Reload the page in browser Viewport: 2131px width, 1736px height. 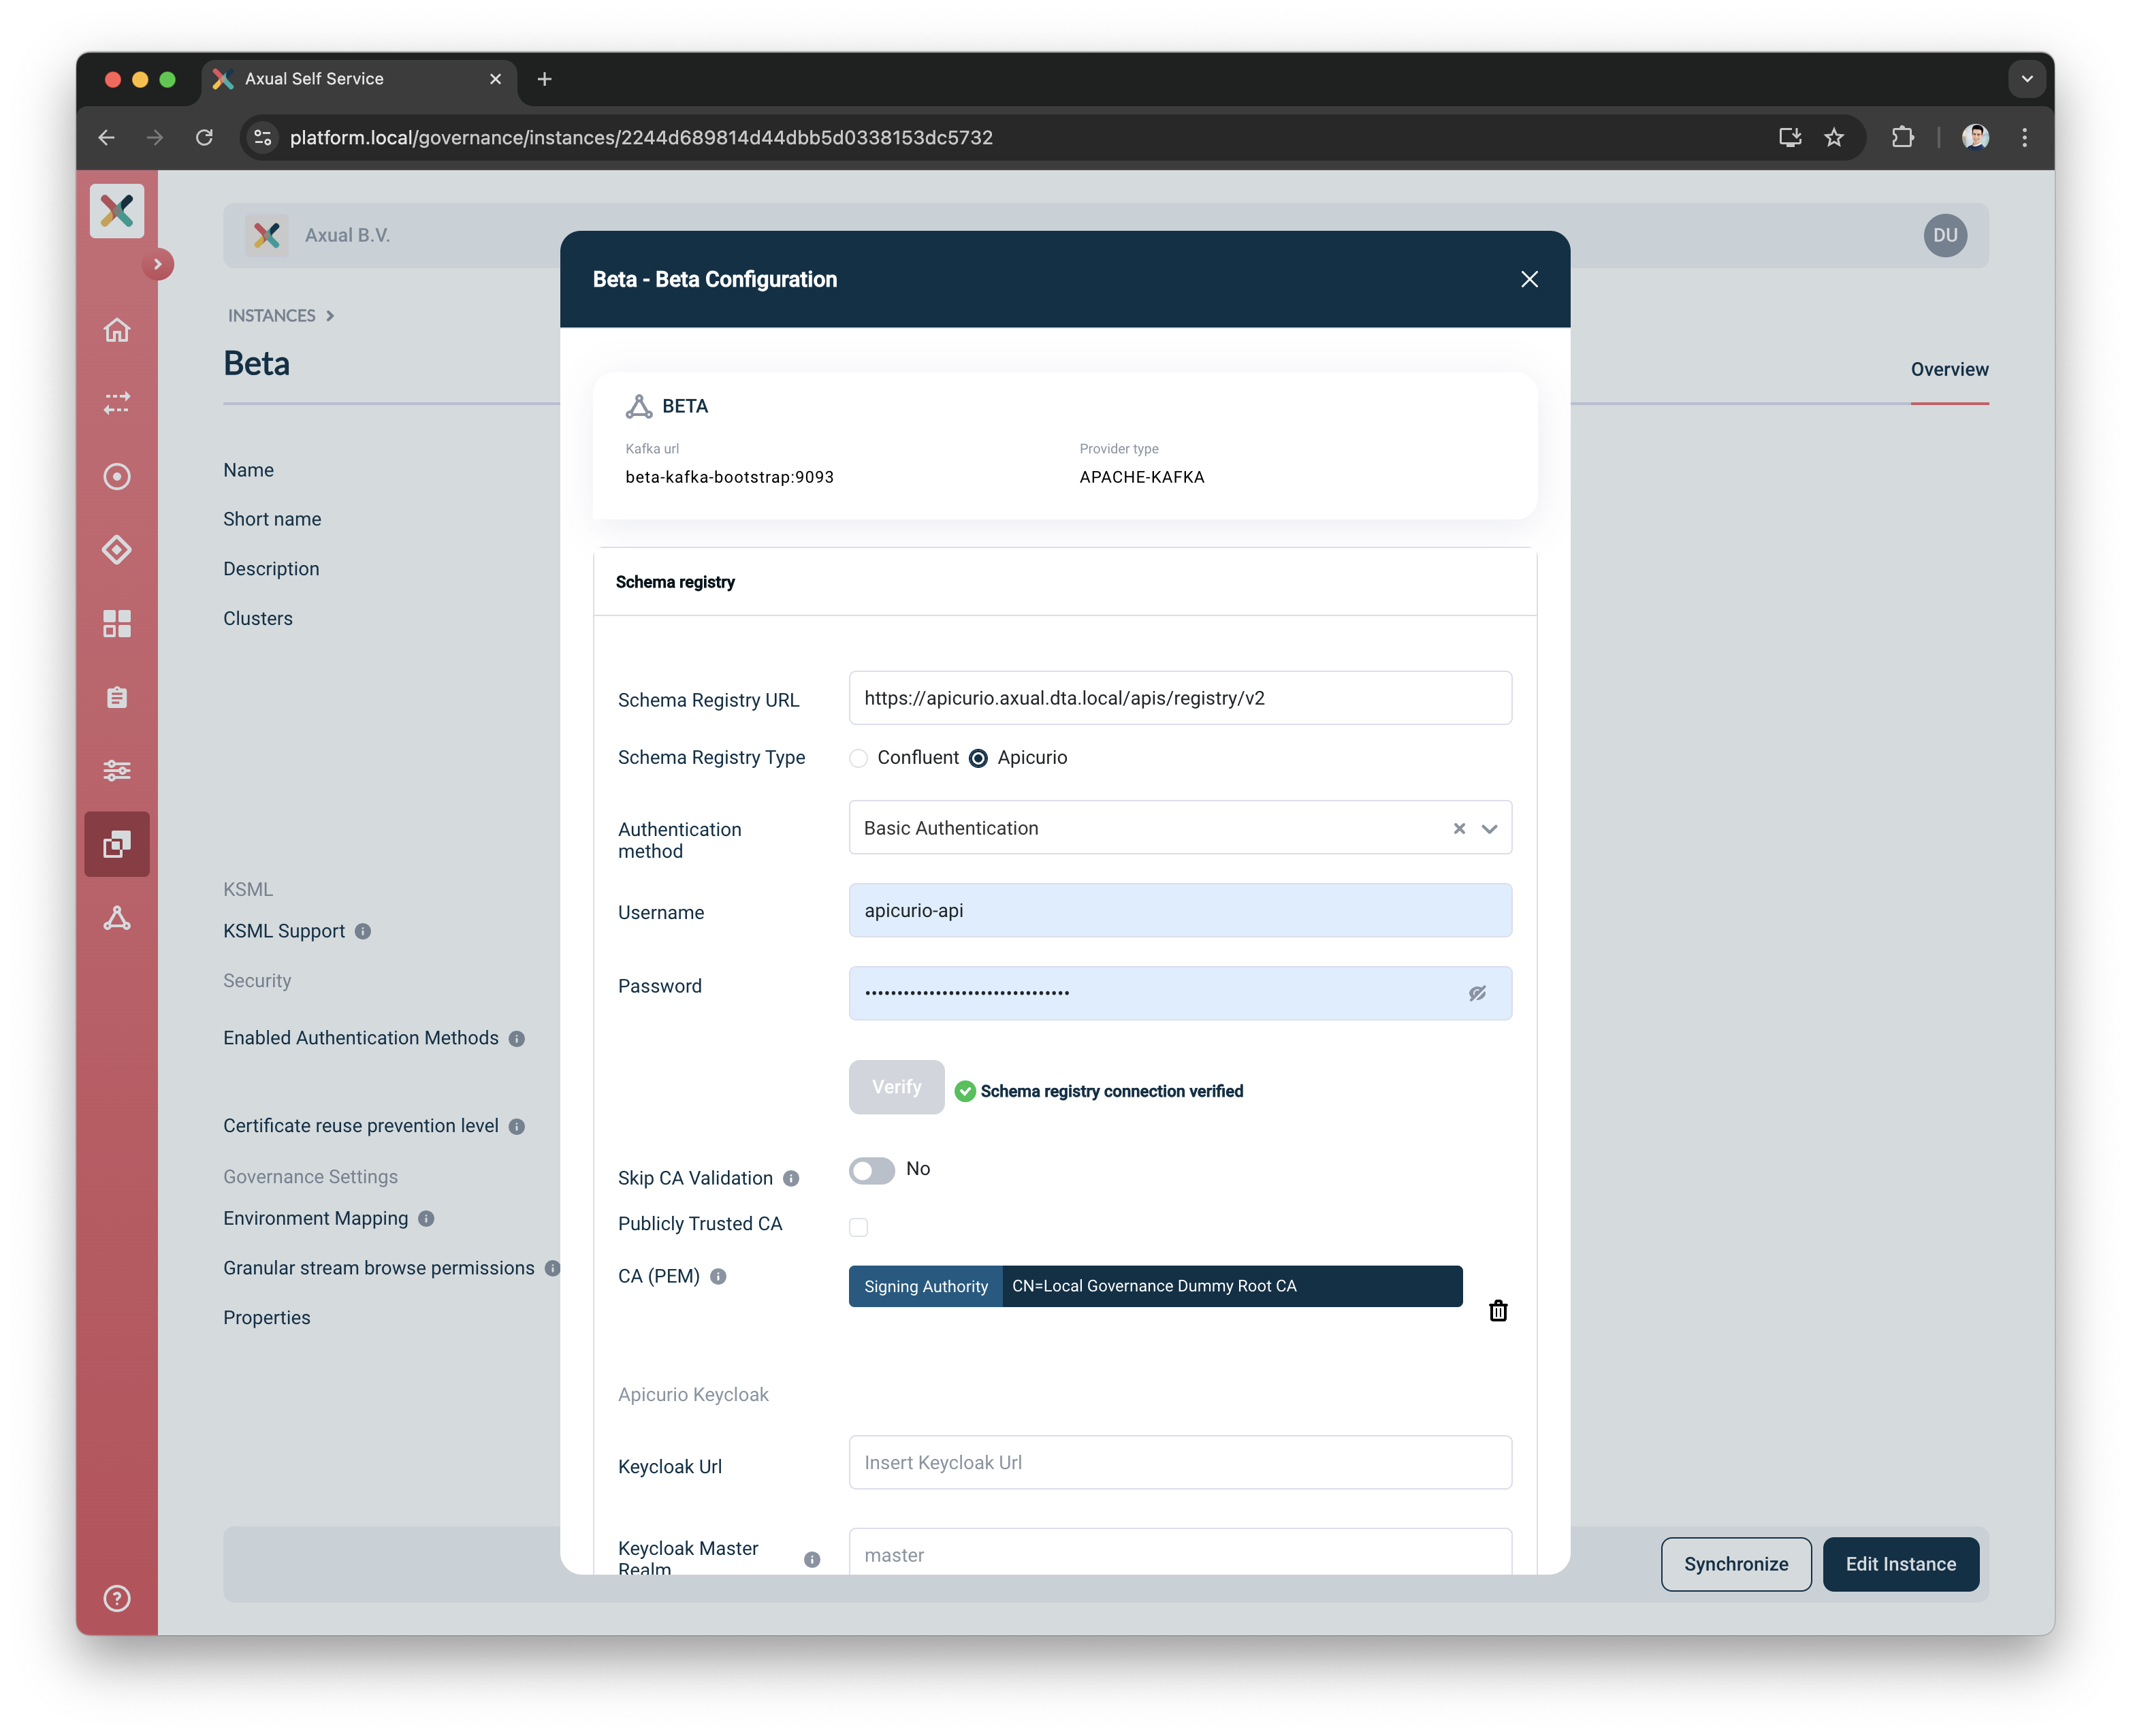204,137
